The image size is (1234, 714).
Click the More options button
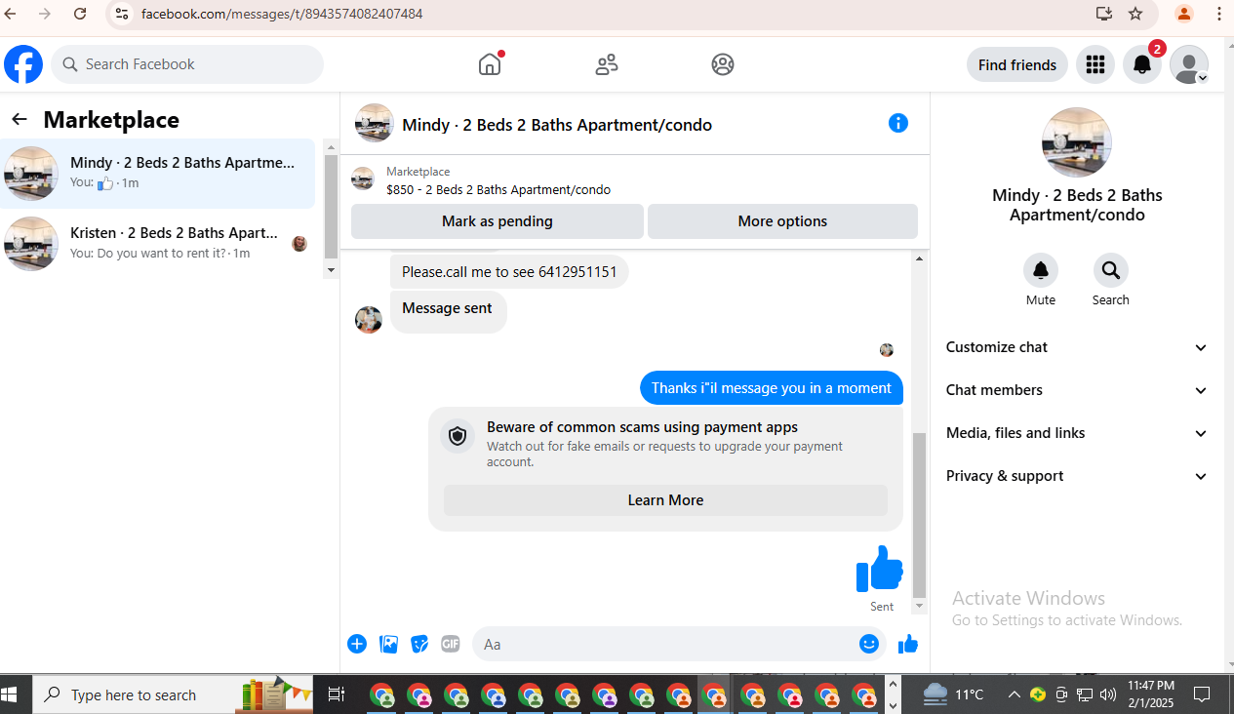click(x=782, y=221)
